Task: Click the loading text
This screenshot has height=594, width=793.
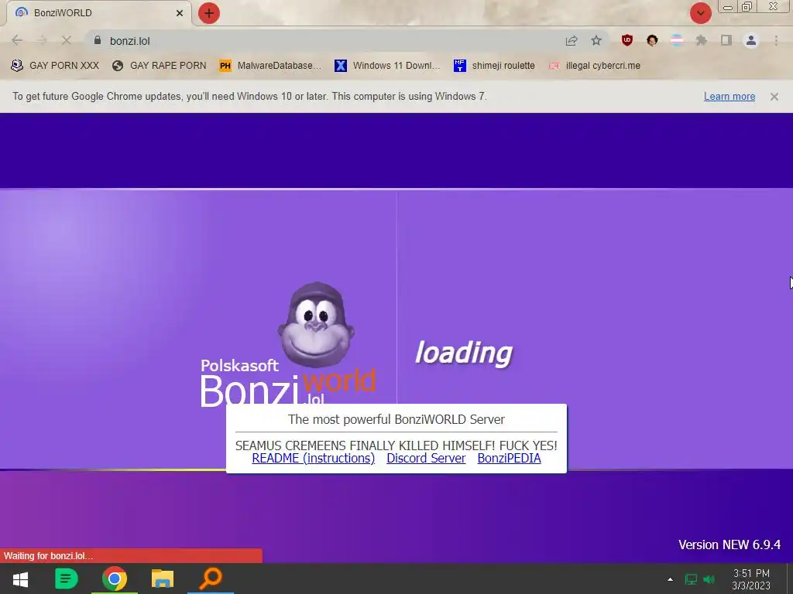Action: point(464,353)
